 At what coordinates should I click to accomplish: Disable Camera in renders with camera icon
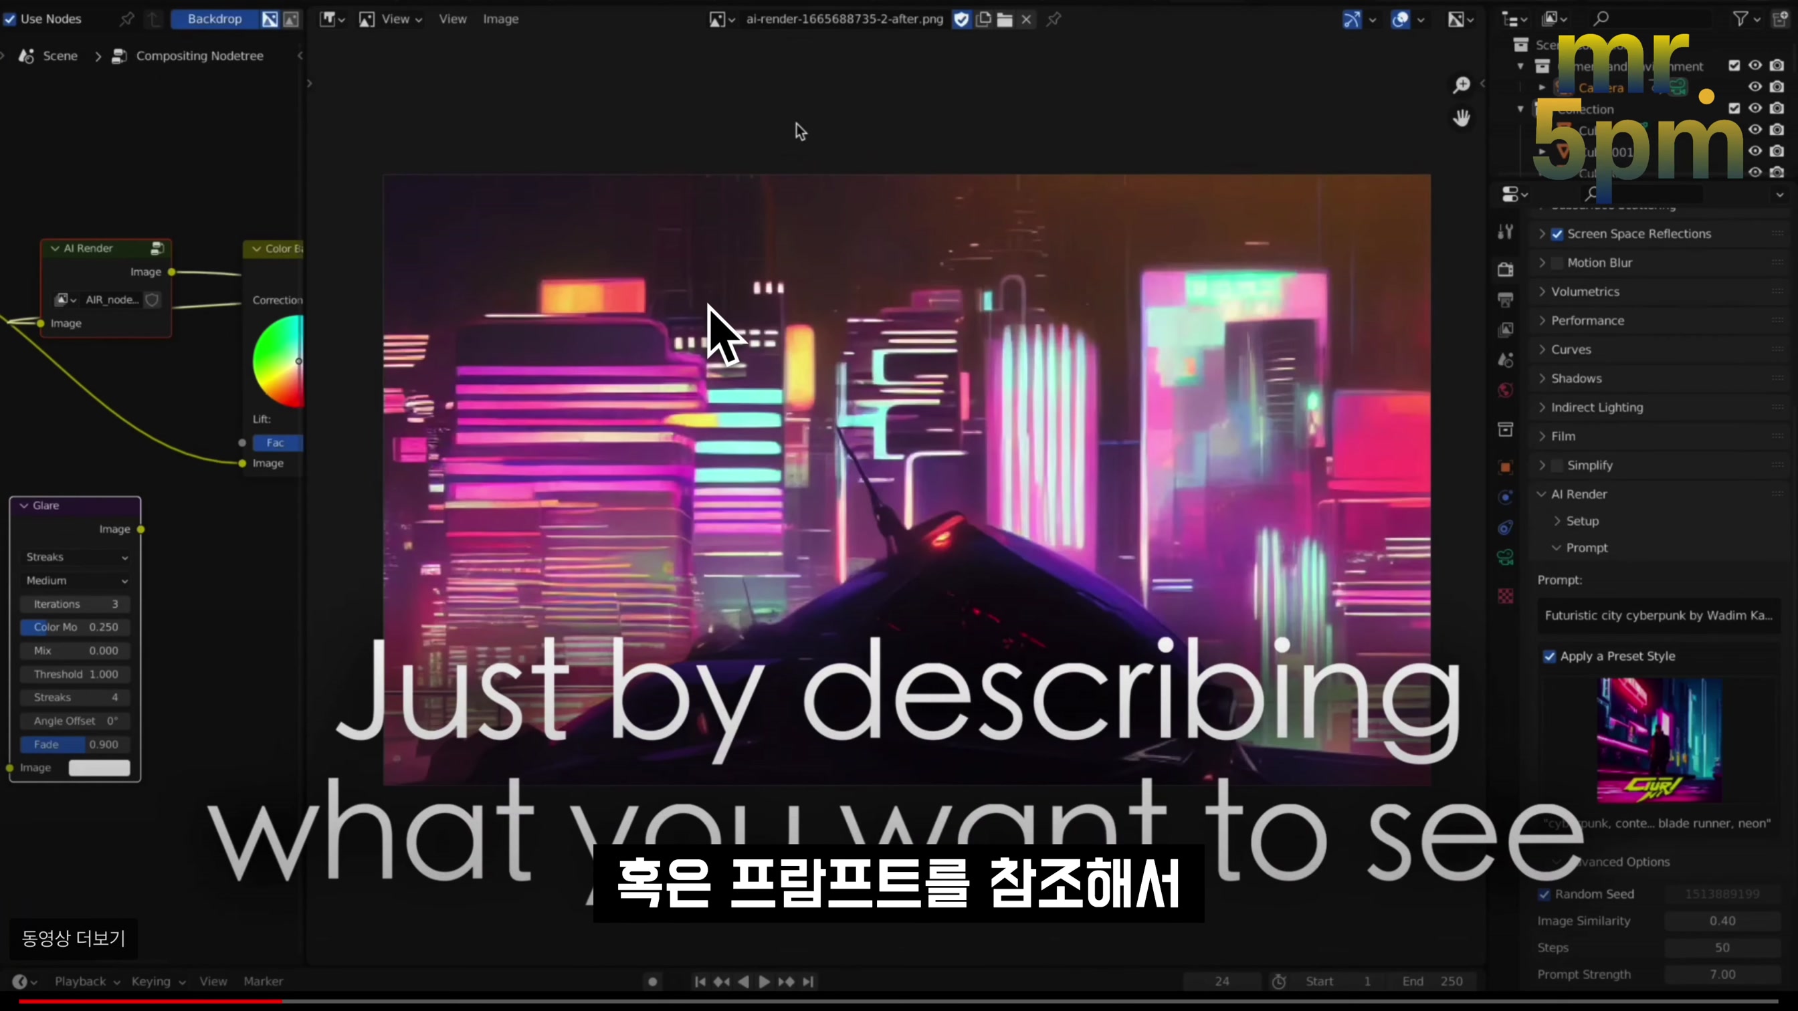[x=1777, y=86]
